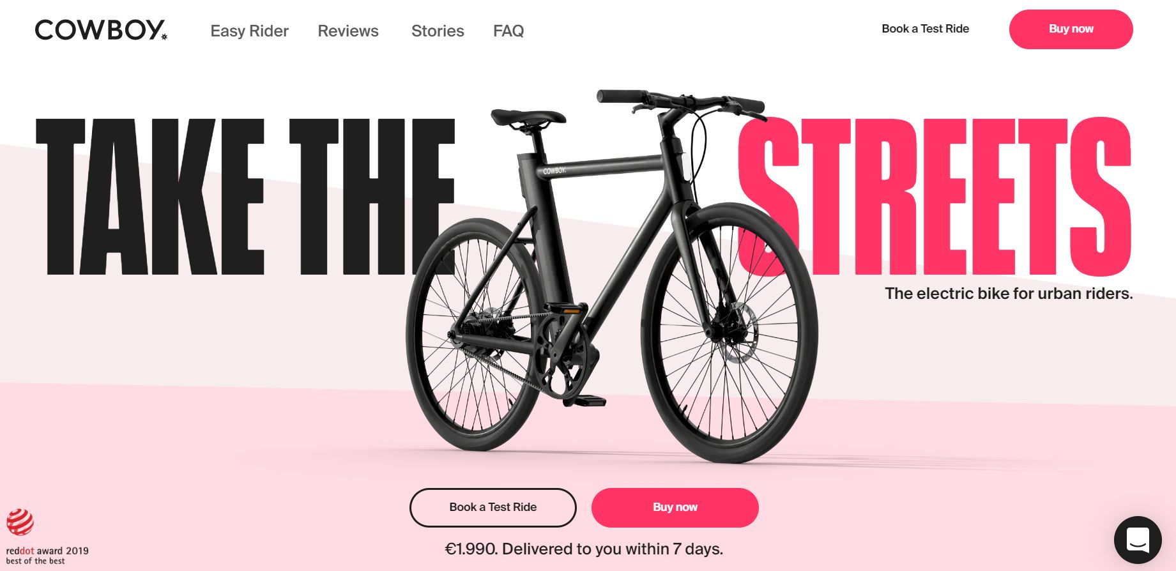Click the STREETS headline text
The width and height of the screenshot is (1176, 571).
(x=935, y=197)
